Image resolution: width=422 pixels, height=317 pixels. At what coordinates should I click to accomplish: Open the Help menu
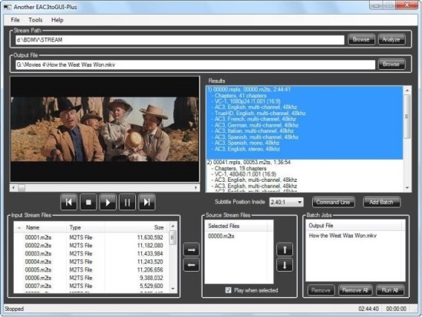click(58, 20)
